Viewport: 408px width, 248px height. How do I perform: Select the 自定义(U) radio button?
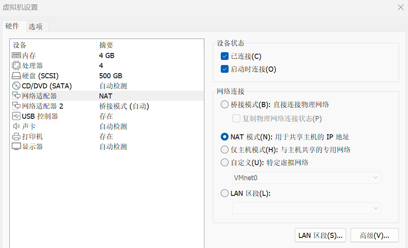pos(224,162)
